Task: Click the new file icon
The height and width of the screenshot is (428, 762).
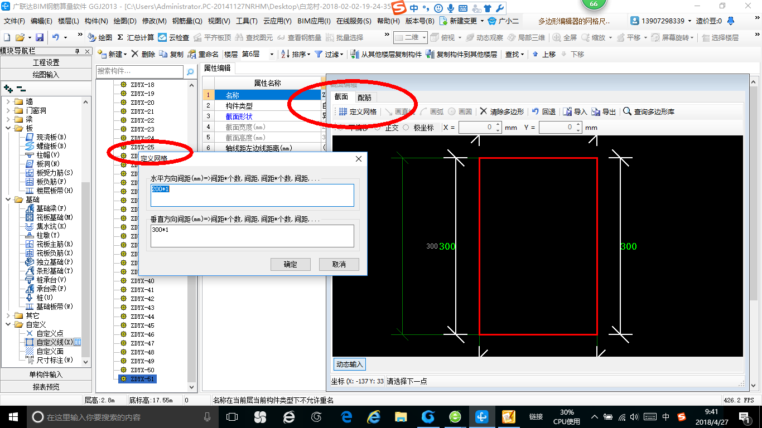Action: point(7,37)
